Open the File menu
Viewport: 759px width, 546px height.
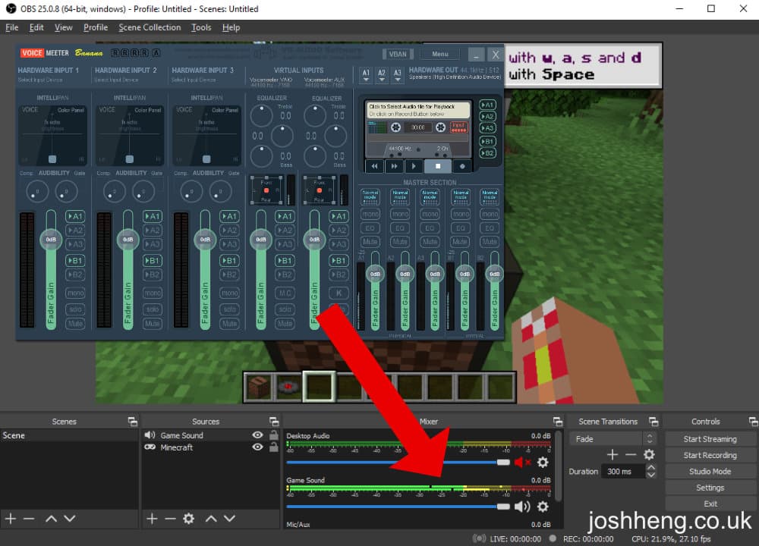pos(12,27)
